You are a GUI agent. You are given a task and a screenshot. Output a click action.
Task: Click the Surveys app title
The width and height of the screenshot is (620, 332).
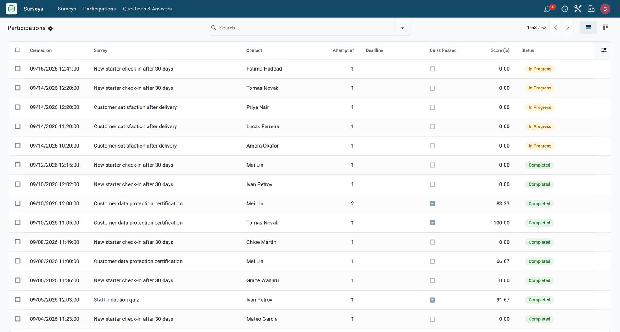click(33, 9)
